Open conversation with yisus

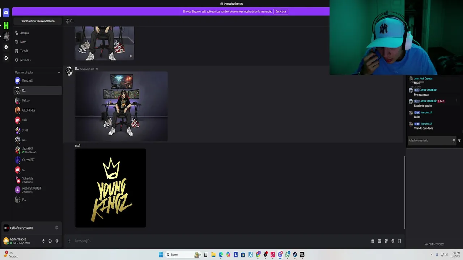coord(37,130)
